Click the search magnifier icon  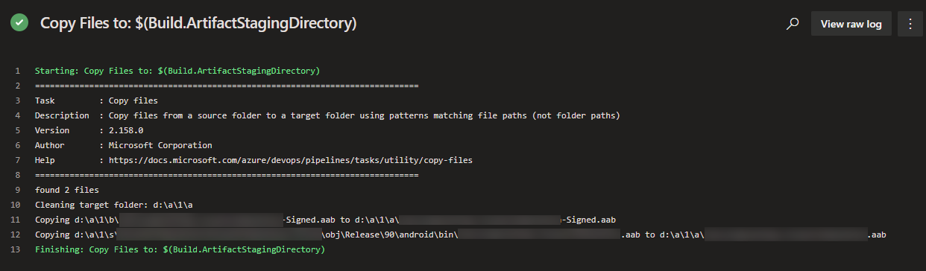click(x=793, y=24)
